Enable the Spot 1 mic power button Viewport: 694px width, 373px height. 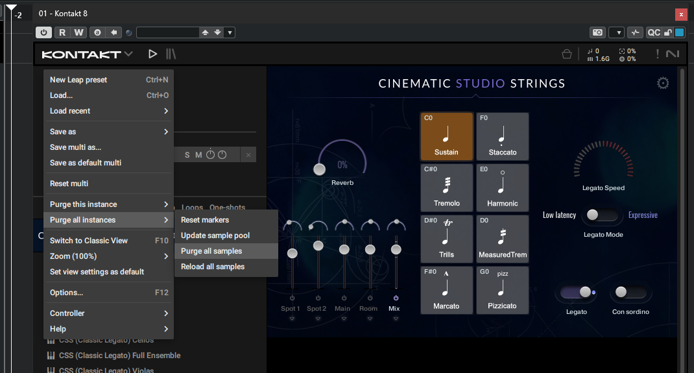292,298
